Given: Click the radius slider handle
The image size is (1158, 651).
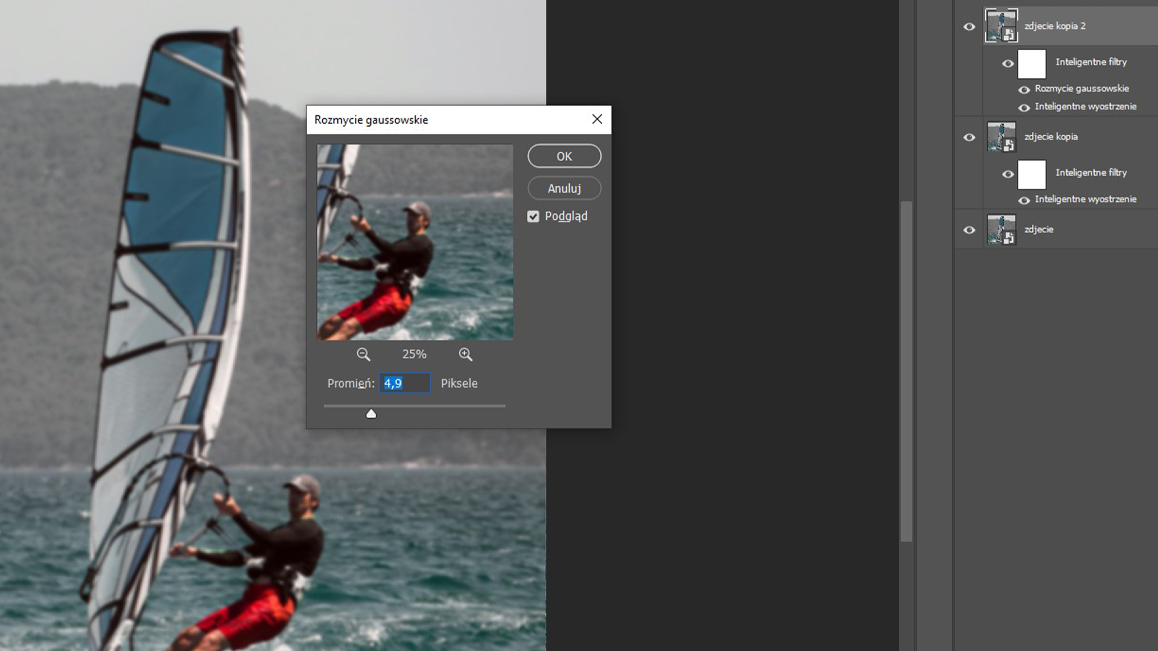Looking at the screenshot, I should pyautogui.click(x=371, y=413).
